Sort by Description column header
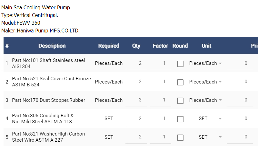The width and height of the screenshot is (258, 149). coord(52,46)
